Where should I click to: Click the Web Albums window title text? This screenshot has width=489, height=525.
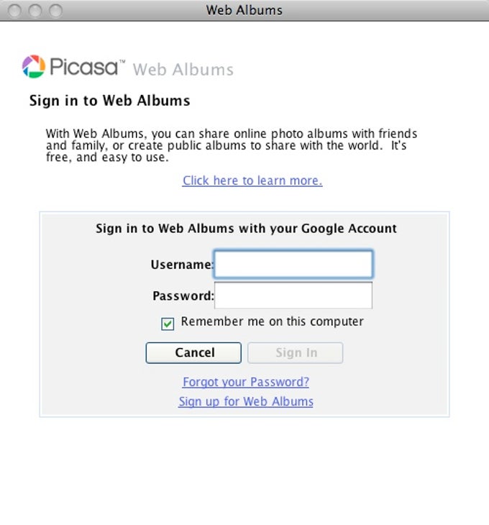tap(244, 10)
